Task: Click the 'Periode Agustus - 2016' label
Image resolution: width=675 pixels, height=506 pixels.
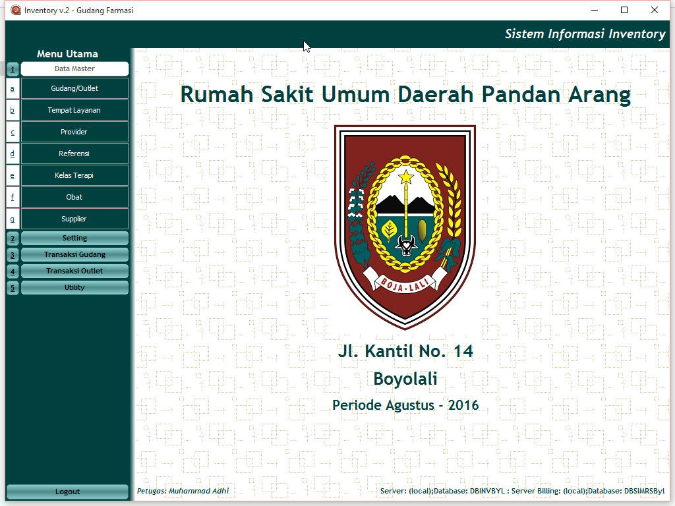Action: (405, 405)
